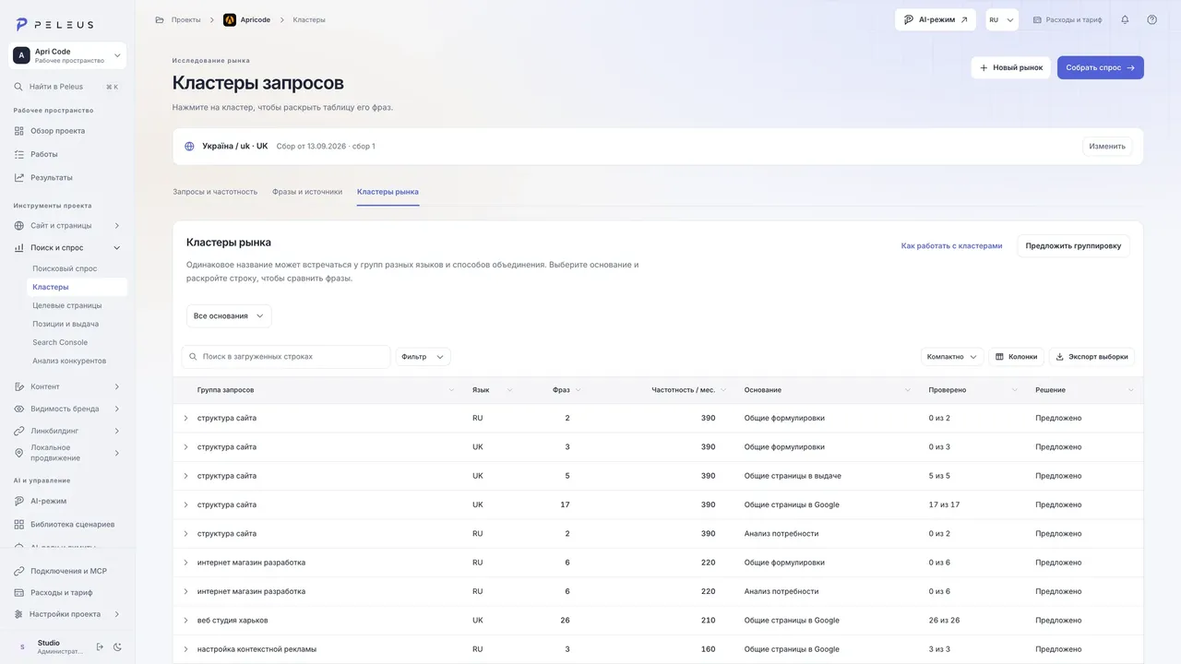Open Search Console submenu item
1181x664 pixels.
coord(60,342)
